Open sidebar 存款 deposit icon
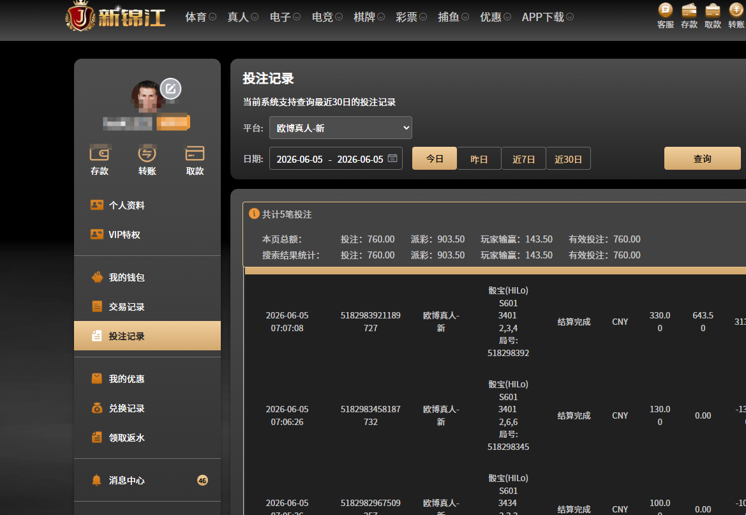The height and width of the screenshot is (515, 746). (x=100, y=161)
